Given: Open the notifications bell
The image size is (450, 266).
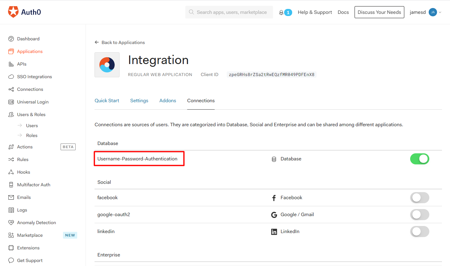Looking at the screenshot, I should point(281,13).
